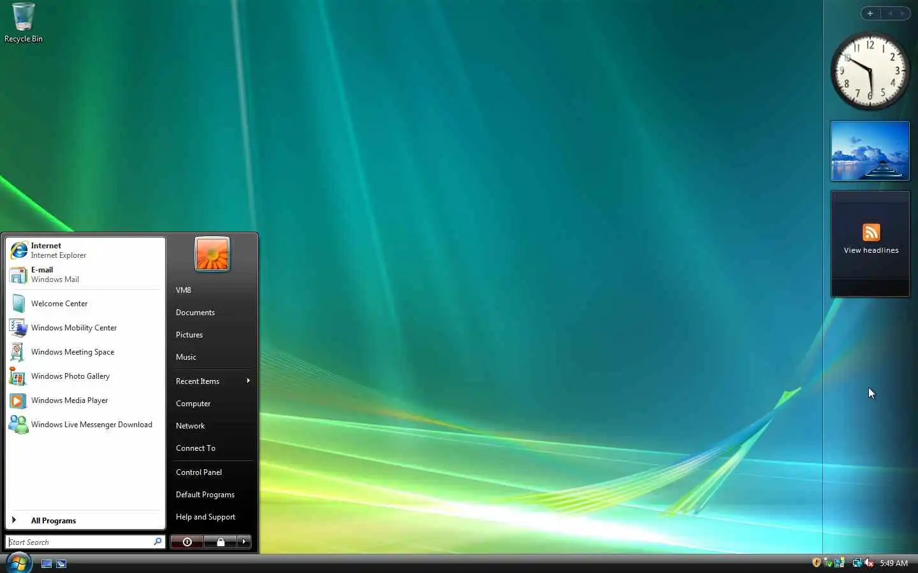The height and width of the screenshot is (573, 918).
Task: Expand the shutdown options arrow
Action: [244, 542]
